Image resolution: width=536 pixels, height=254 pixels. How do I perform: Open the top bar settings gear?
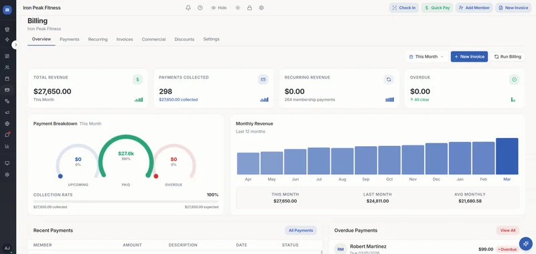pyautogui.click(x=261, y=8)
